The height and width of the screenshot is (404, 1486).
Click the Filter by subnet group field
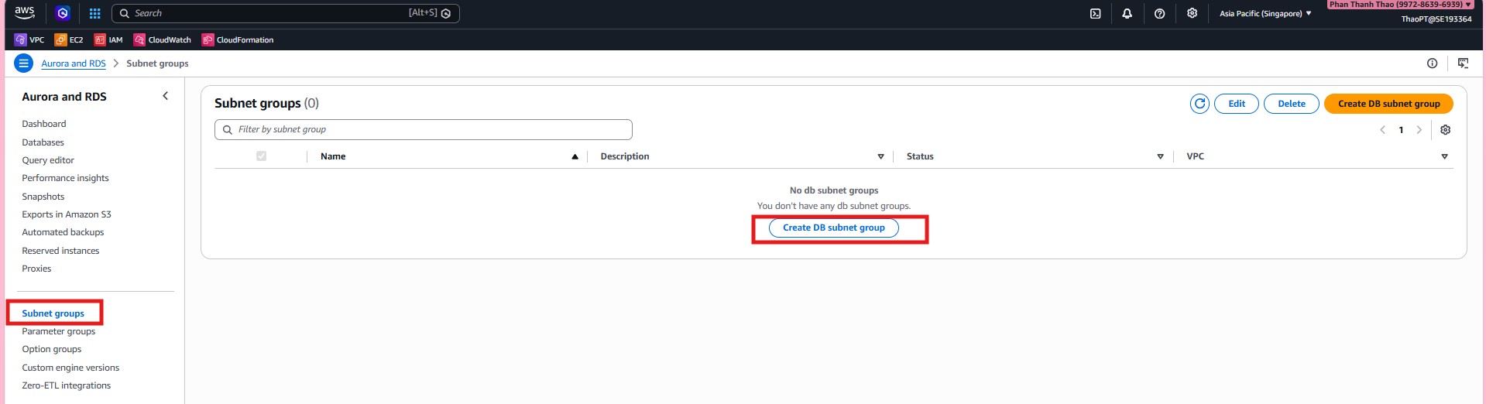(424, 129)
